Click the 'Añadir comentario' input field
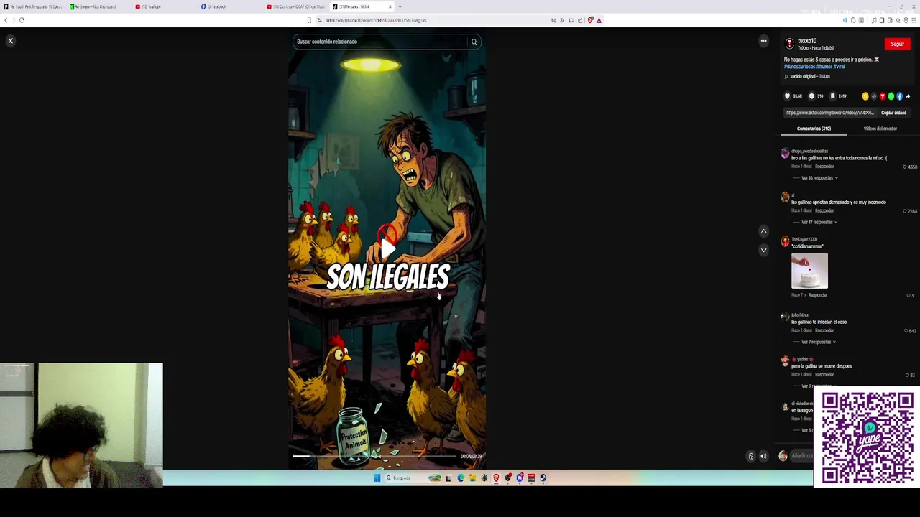Screen dimensions: 920x517 (802, 456)
